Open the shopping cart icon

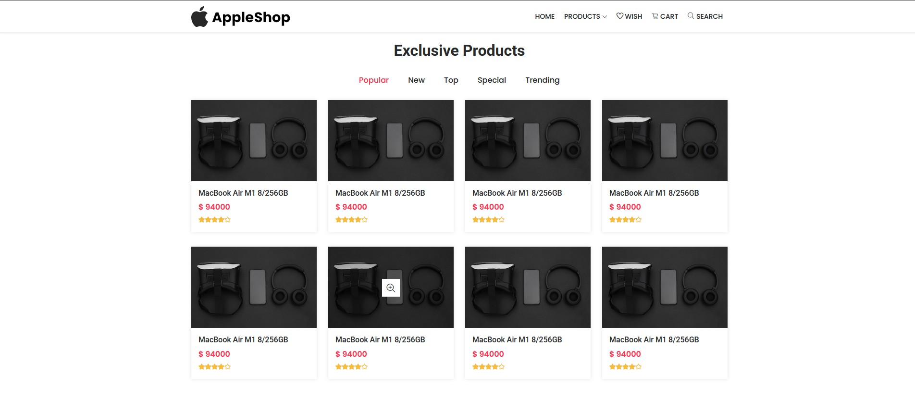pyautogui.click(x=655, y=16)
